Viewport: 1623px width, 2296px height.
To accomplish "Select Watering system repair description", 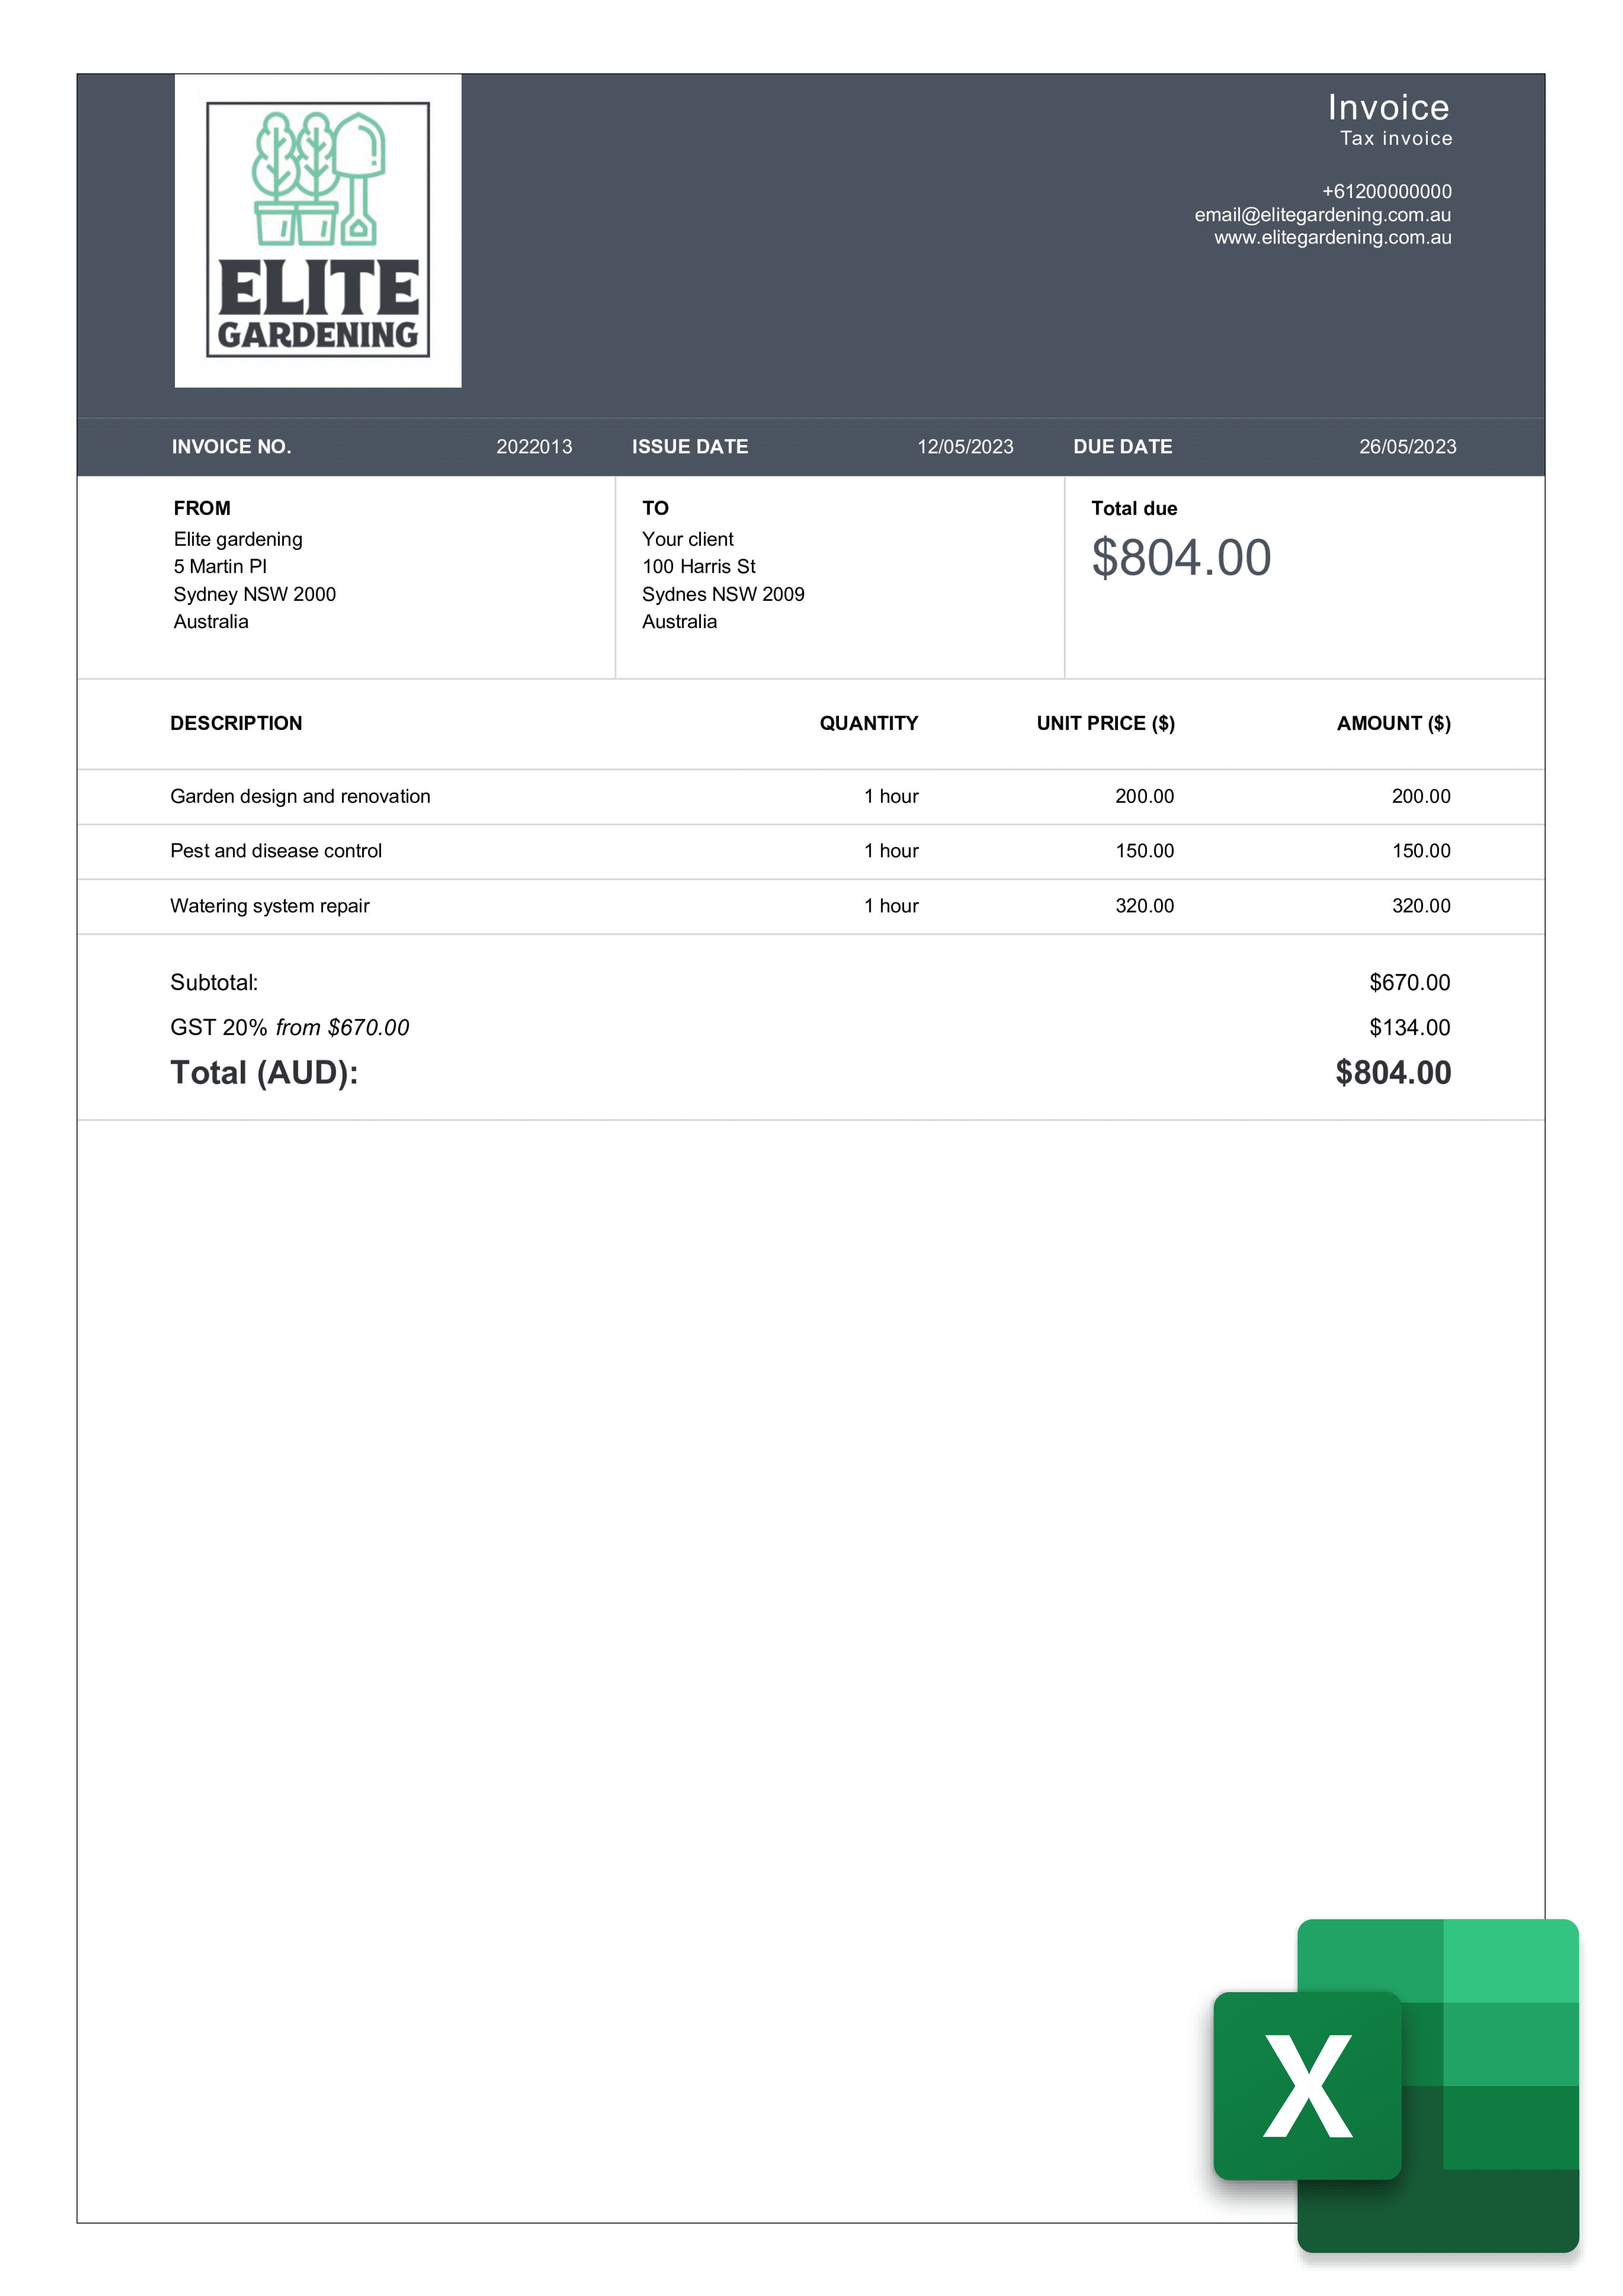I will 270,906.
